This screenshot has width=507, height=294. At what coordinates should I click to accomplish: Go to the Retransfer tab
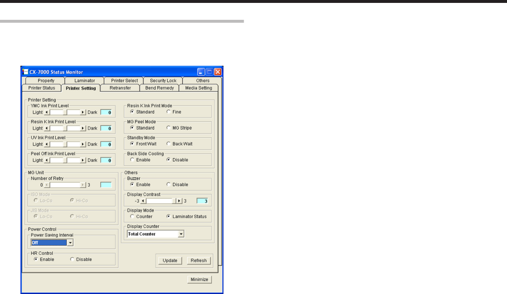[x=120, y=88]
